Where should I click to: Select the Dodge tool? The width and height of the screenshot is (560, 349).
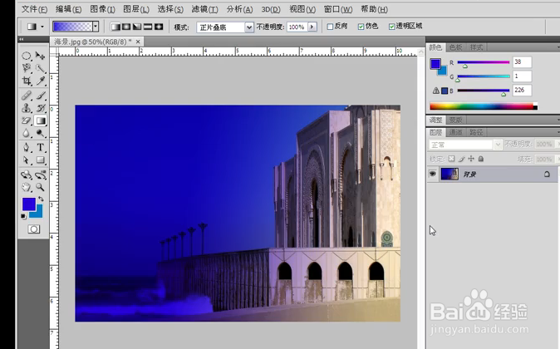pos(41,133)
